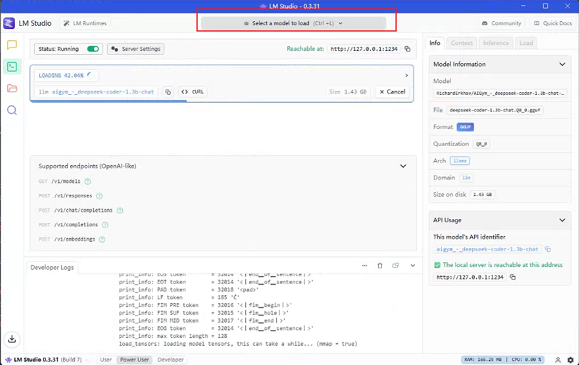Click the deepseek-coder-1.3b-chat.Q8_0.gguf file name
Image resolution: width=579 pixels, height=365 pixels.
495,110
